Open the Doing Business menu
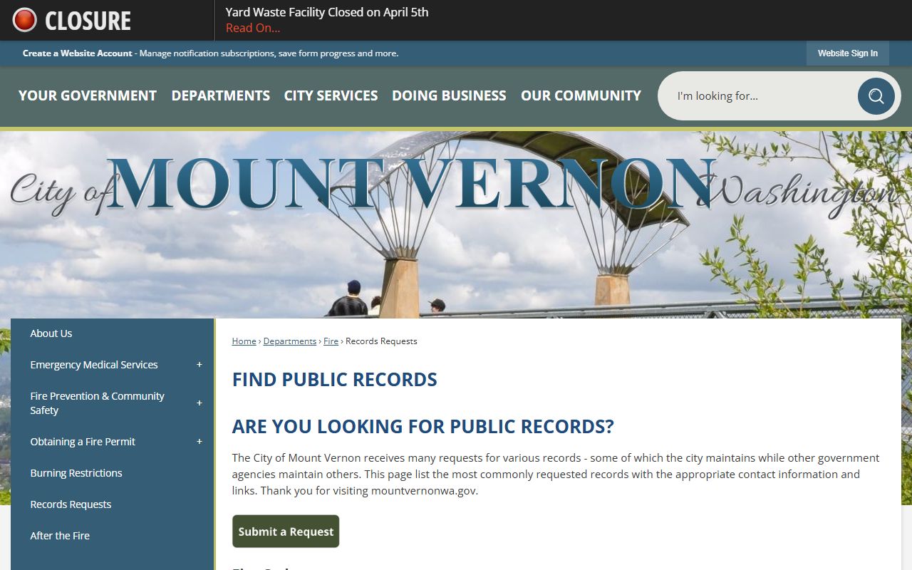 [x=449, y=95]
